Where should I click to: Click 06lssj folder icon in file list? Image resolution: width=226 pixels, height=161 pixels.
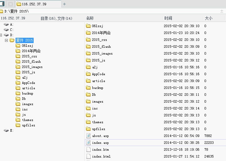pos(88,26)
